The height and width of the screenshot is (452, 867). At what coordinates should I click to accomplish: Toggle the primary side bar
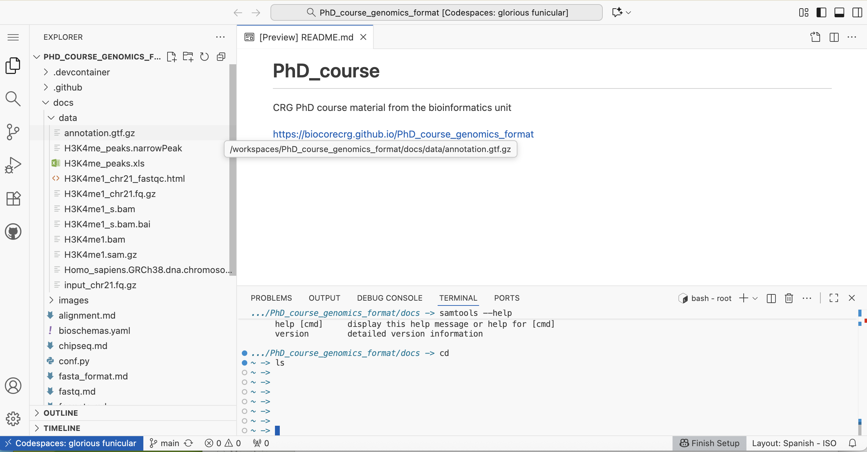coord(821,13)
